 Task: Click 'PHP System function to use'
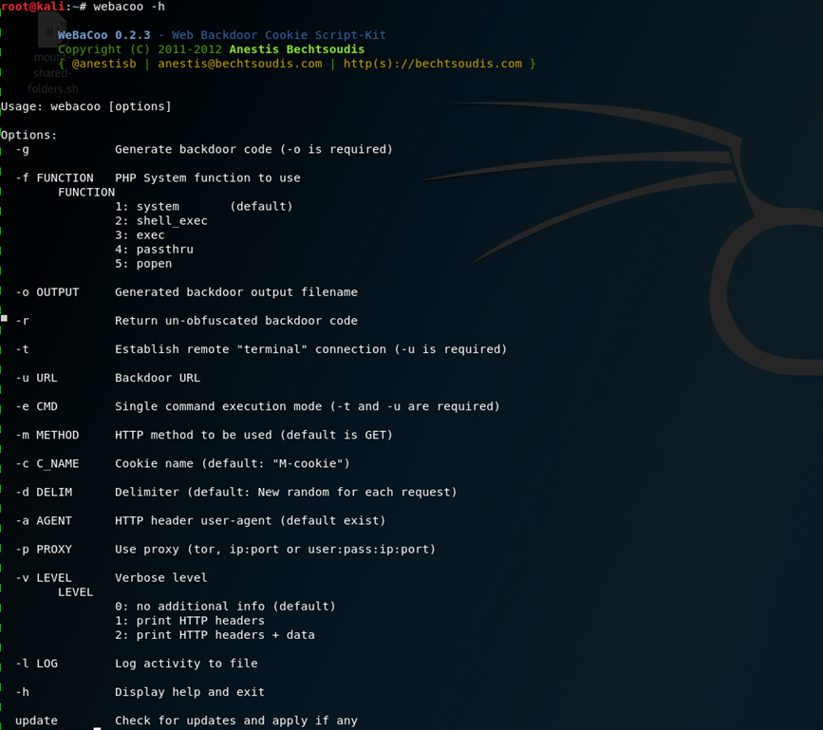click(208, 178)
